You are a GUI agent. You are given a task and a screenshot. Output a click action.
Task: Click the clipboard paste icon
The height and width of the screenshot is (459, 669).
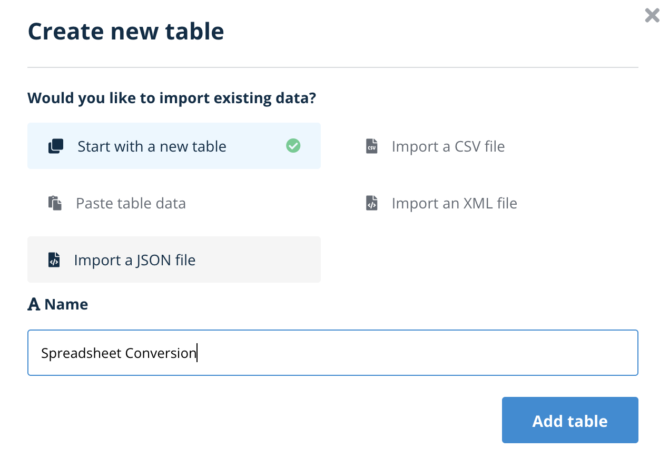coord(55,203)
